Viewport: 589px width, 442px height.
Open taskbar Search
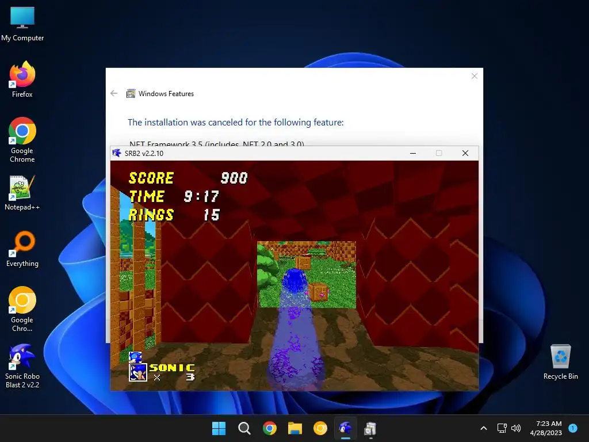244,428
